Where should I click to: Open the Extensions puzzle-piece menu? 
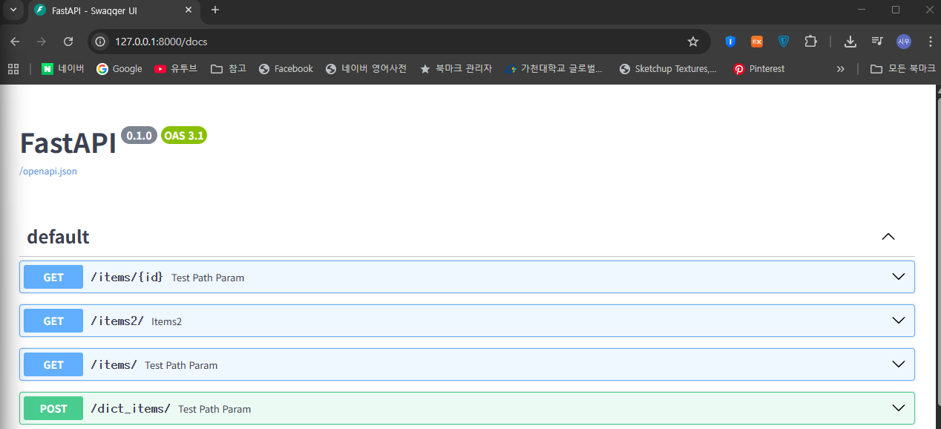(810, 42)
